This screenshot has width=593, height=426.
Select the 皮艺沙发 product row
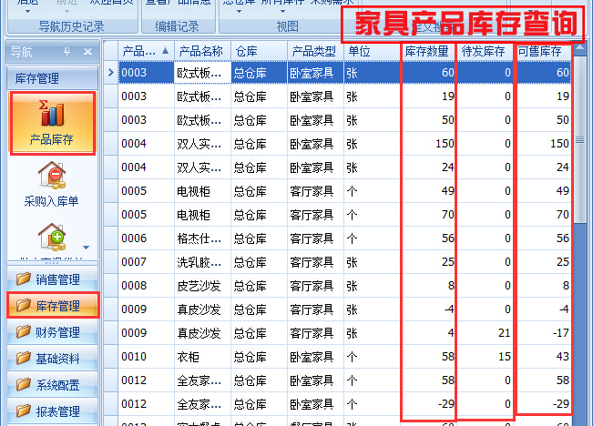(x=200, y=285)
